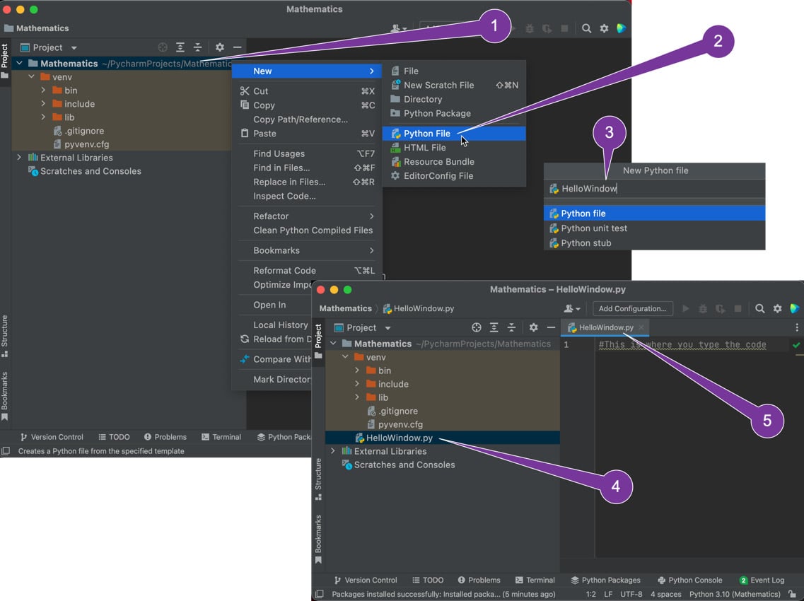Select Python unit test in New Python file popup

click(x=654, y=228)
